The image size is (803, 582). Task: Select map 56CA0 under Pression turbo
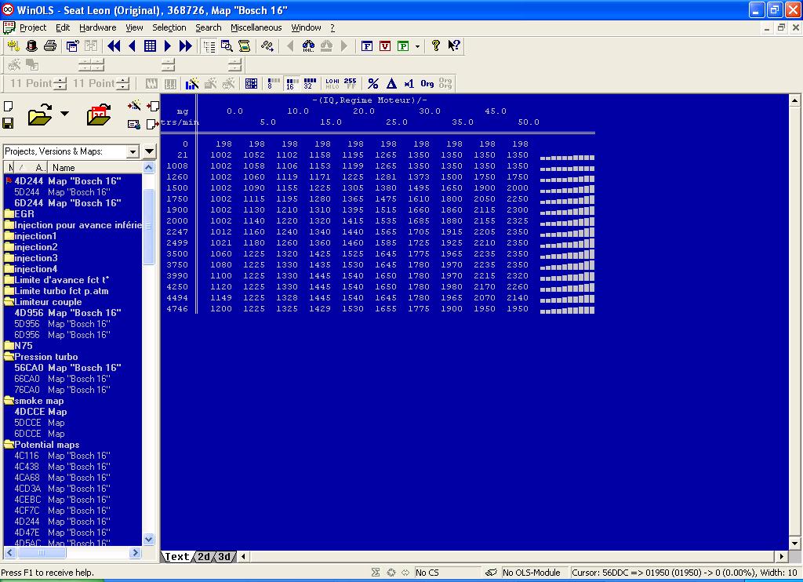[67, 368]
